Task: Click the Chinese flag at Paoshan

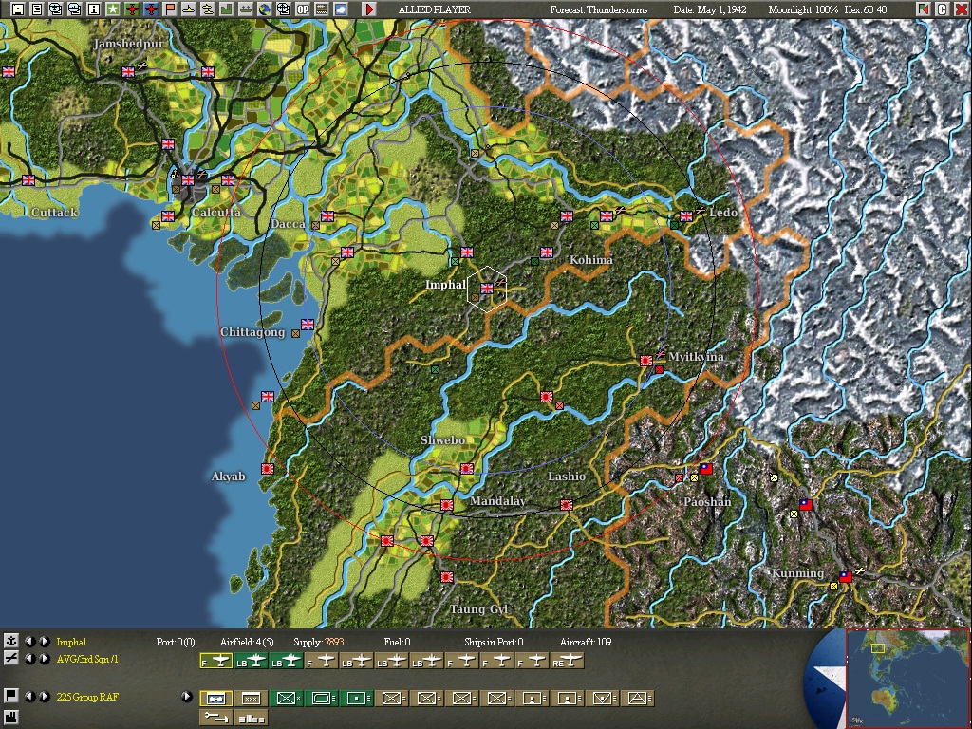Action: [x=706, y=469]
